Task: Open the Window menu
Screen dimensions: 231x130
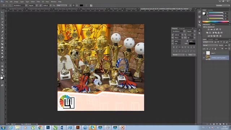Action: coord(54,1)
